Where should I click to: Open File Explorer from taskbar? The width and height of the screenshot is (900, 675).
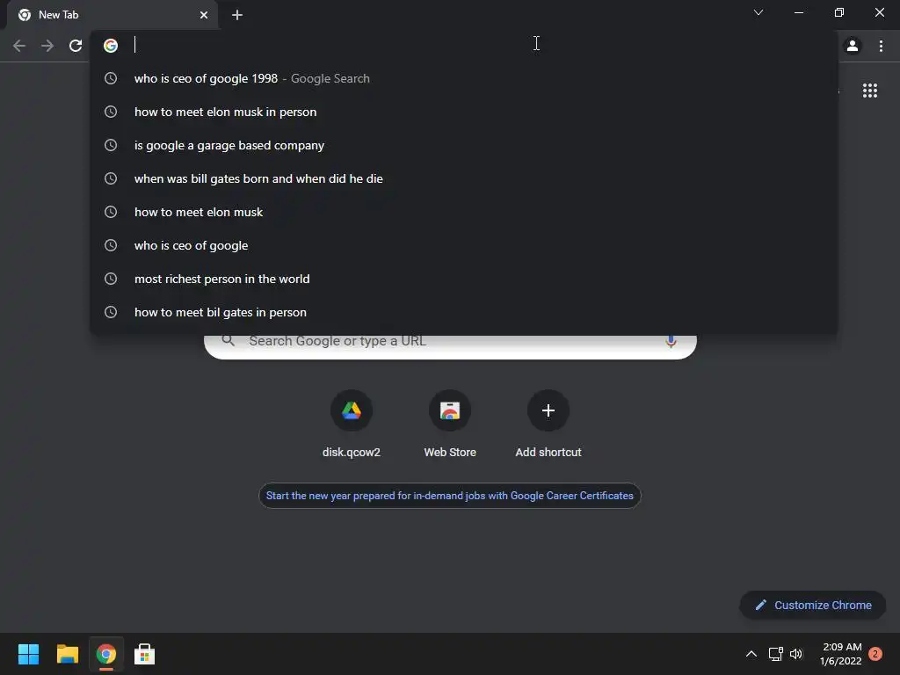coord(67,654)
